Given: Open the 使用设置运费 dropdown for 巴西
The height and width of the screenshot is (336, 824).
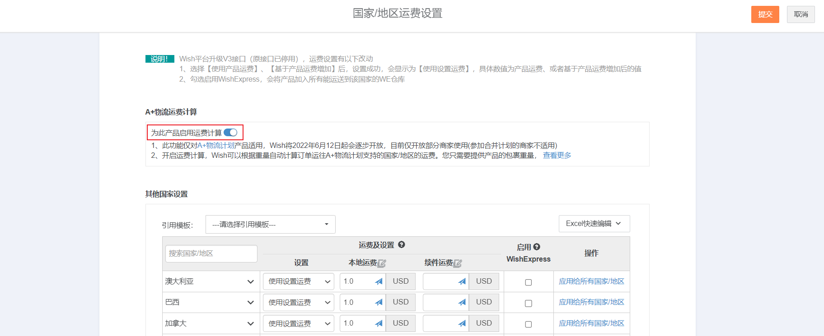Looking at the screenshot, I should tap(298, 302).
